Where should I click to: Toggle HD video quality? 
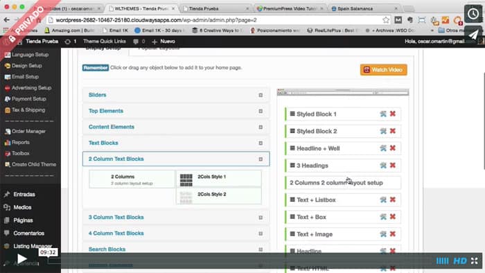(460, 261)
